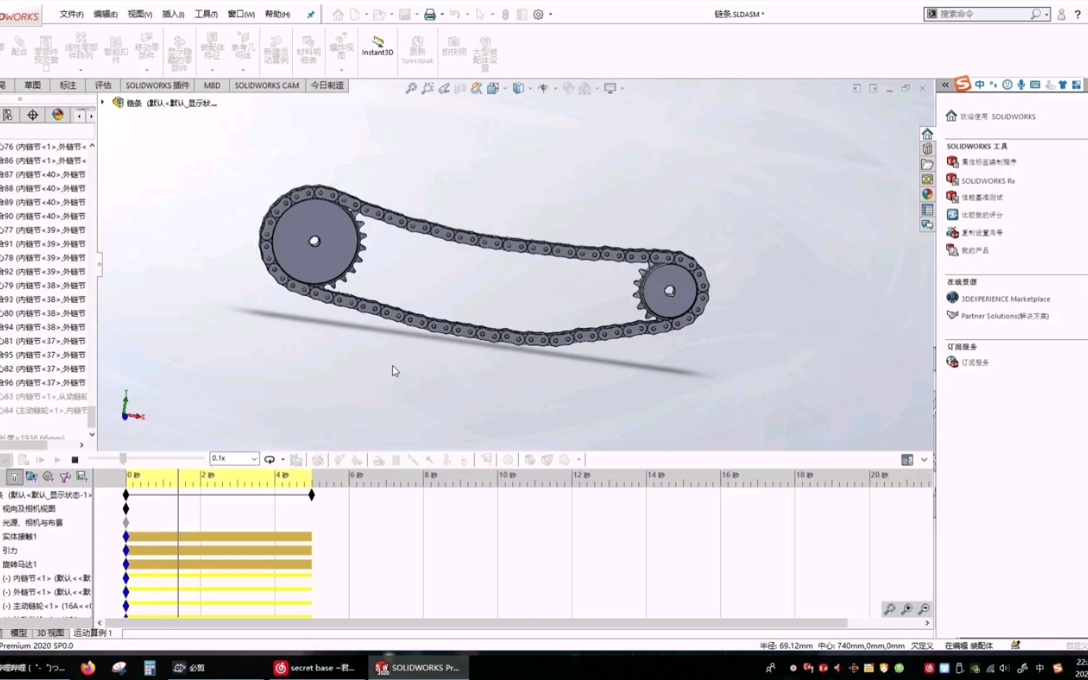Click the 材料明细表 tool icon

[309, 49]
